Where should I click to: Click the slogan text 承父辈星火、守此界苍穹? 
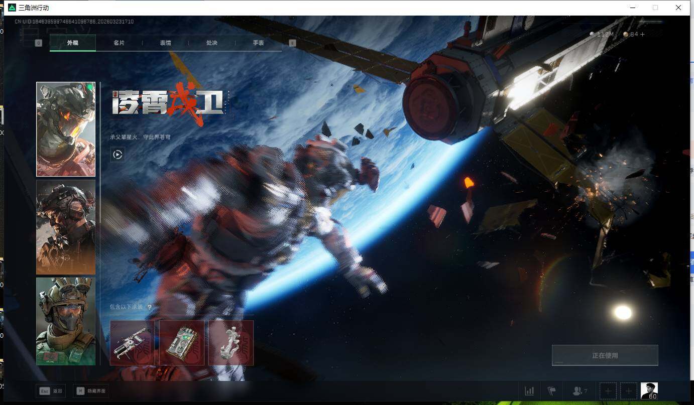click(140, 137)
